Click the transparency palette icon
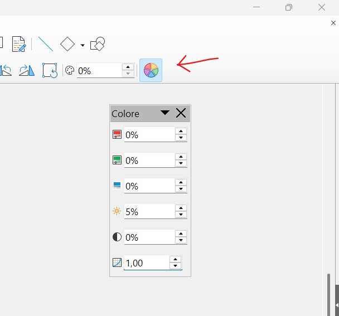 pyautogui.click(x=70, y=70)
